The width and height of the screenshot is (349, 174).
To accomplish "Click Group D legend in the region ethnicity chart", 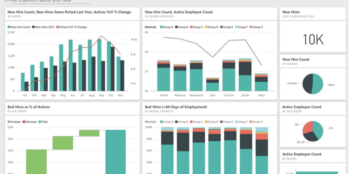I will [x=211, y=27].
